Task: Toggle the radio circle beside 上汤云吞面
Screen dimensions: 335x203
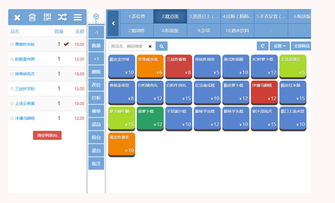Action: (x=12, y=104)
